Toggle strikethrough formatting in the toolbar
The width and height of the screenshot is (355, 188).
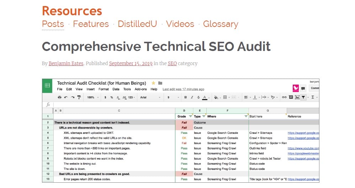point(198,97)
